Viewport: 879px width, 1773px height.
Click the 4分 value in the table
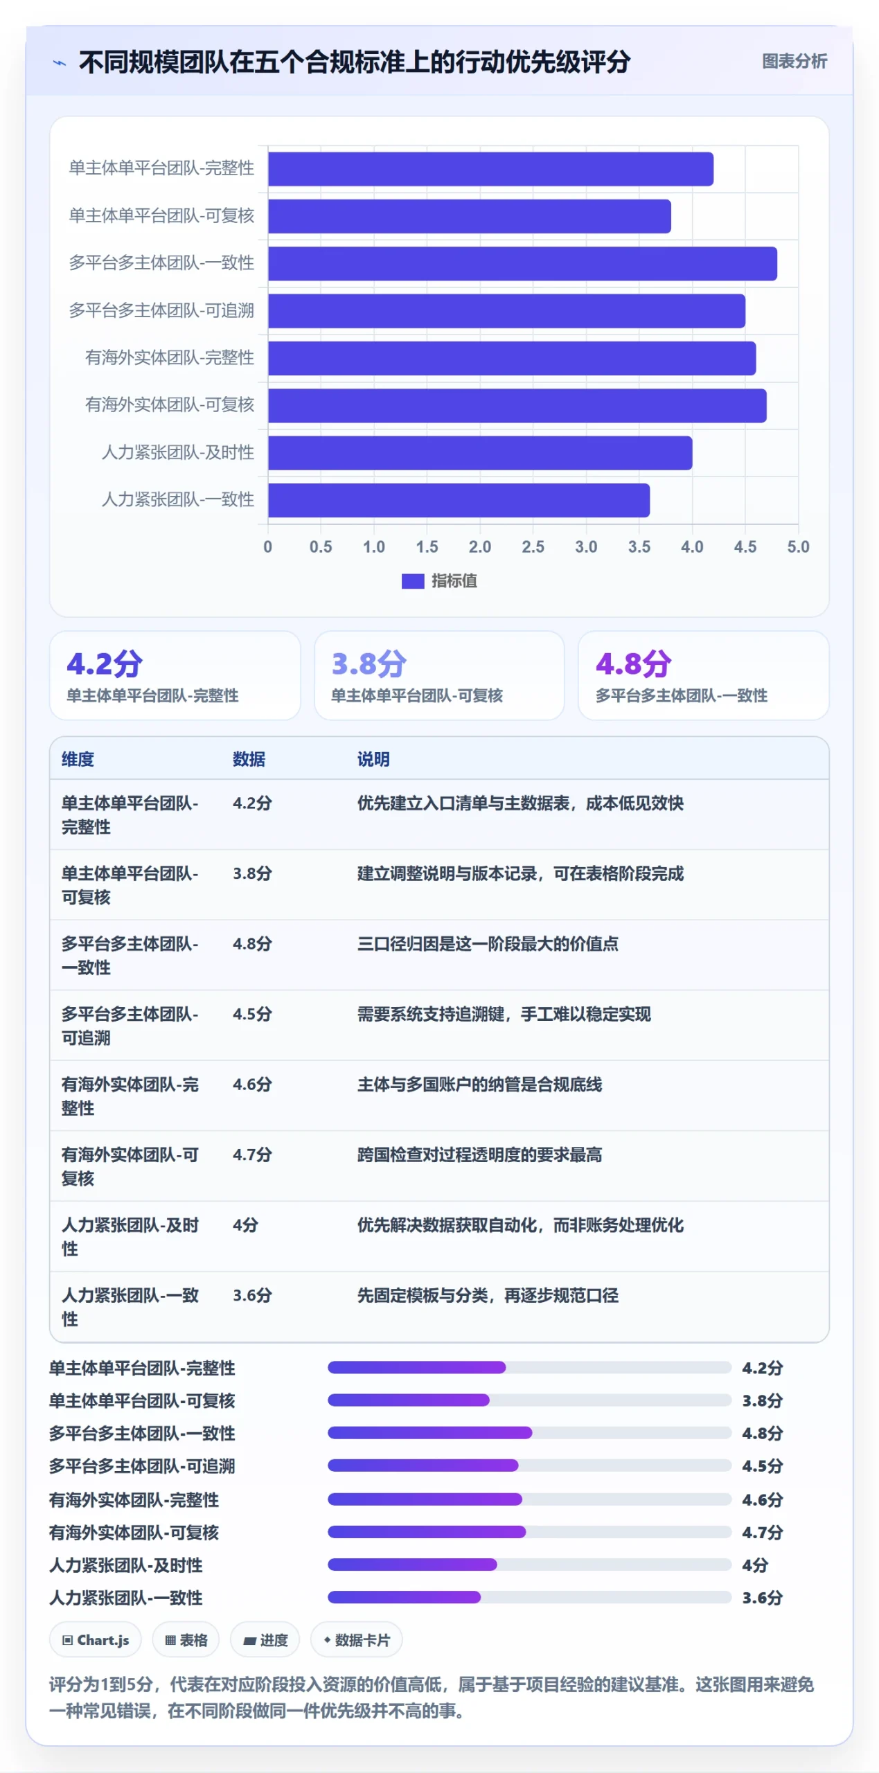tap(245, 1224)
